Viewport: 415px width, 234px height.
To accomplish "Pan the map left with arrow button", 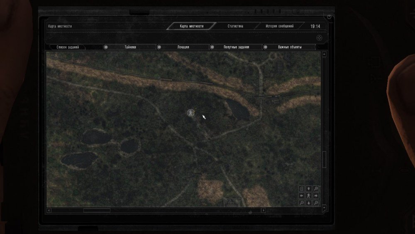I will 301,196.
